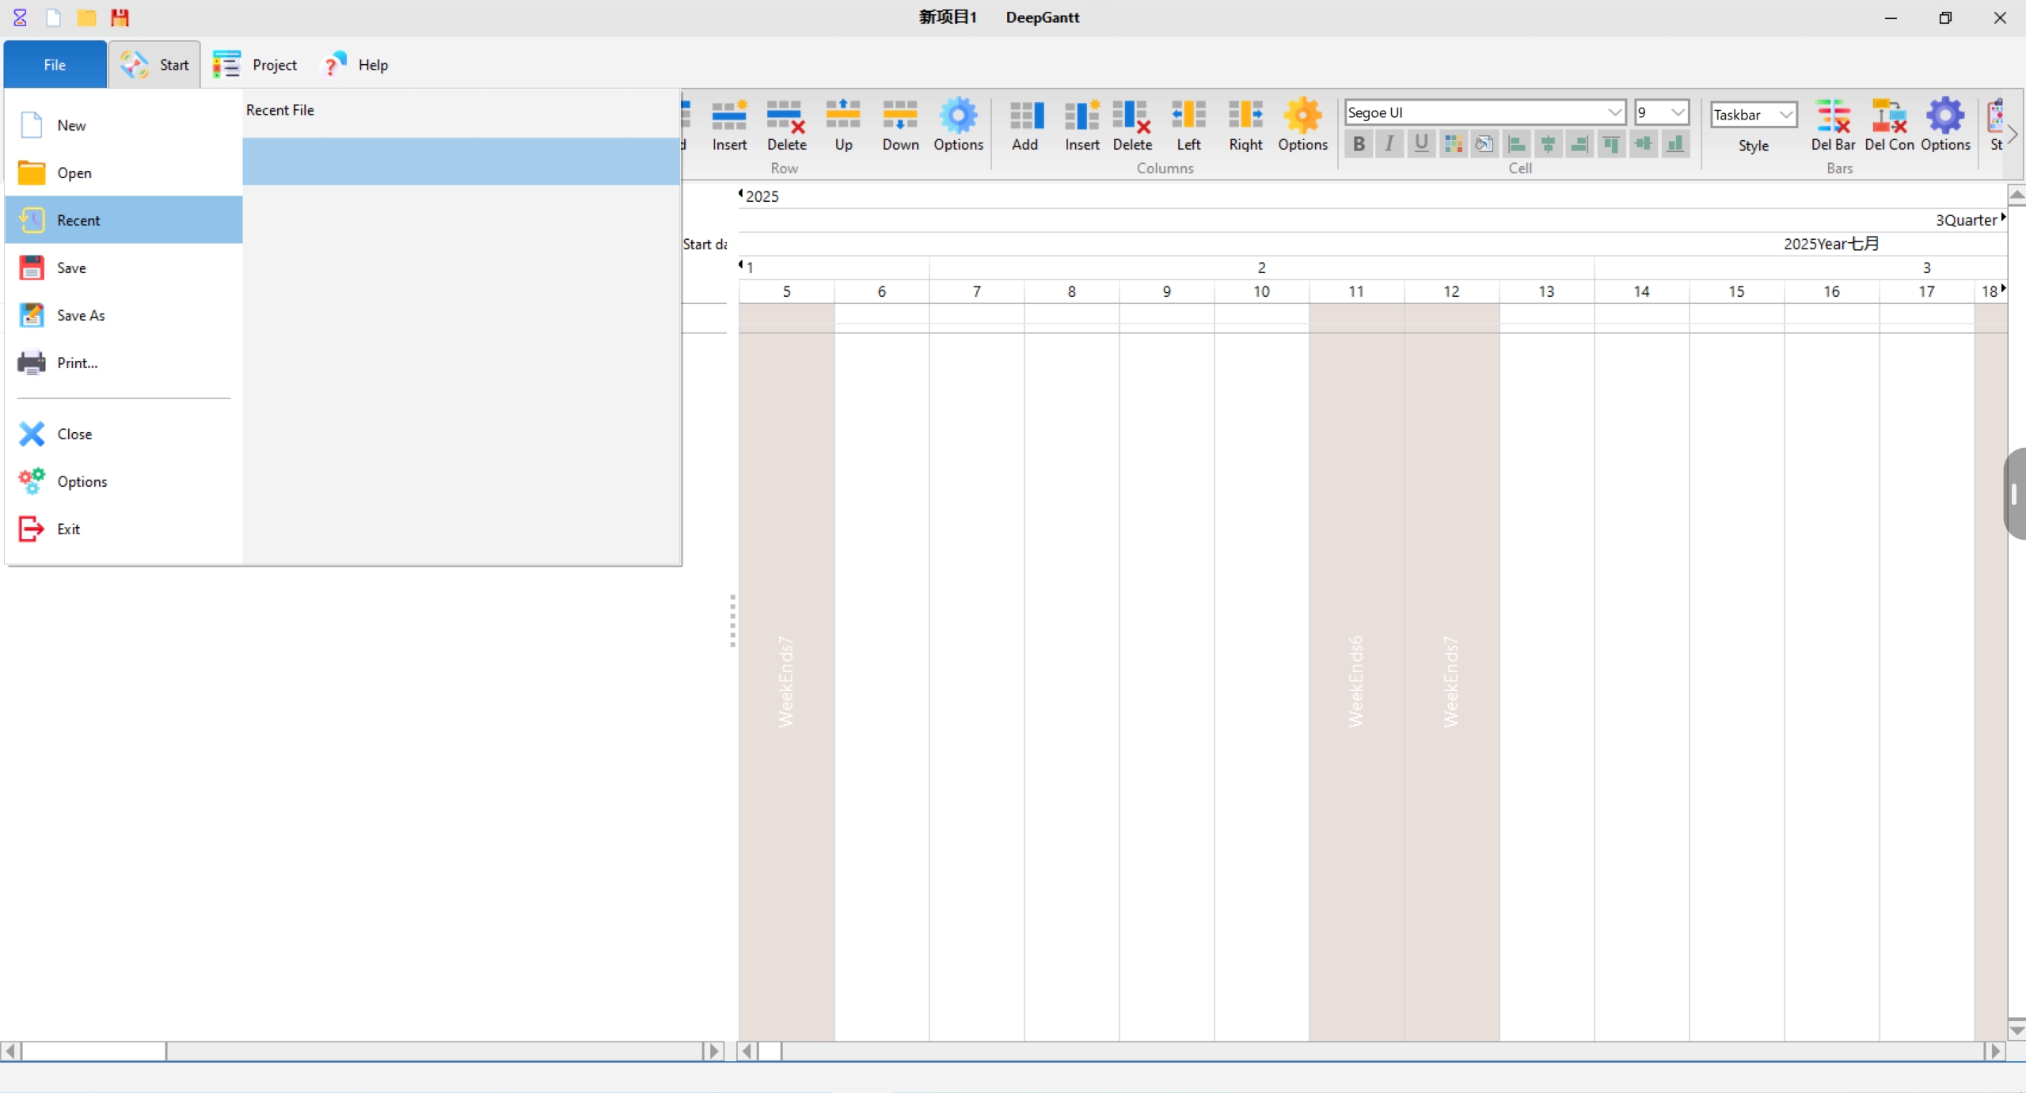This screenshot has width=2026, height=1093.
Task: Open the Taskbar style dropdown
Action: point(1786,115)
